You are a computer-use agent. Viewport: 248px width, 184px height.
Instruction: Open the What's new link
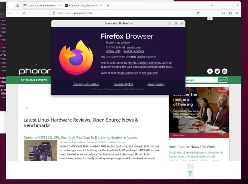(134, 48)
